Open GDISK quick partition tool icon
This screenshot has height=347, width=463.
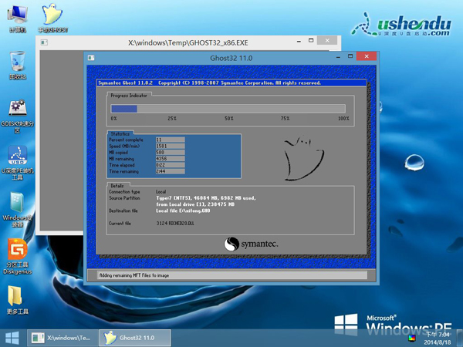(x=18, y=116)
